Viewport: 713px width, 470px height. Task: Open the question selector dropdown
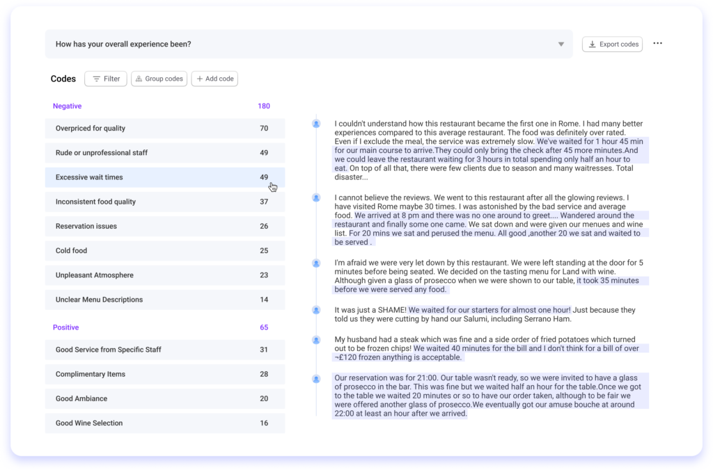point(561,44)
